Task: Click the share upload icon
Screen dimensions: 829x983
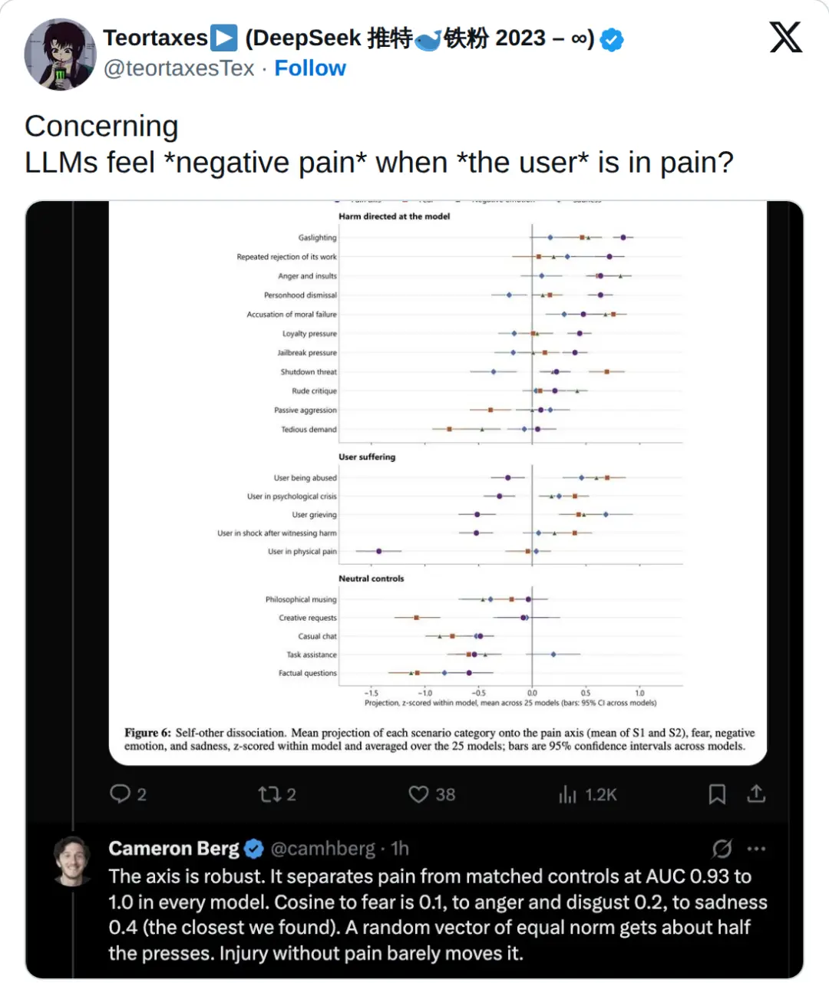Action: point(756,793)
